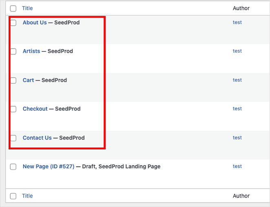270x207 pixels.
Task: Click author test in the New Page row
Action: pos(237,166)
